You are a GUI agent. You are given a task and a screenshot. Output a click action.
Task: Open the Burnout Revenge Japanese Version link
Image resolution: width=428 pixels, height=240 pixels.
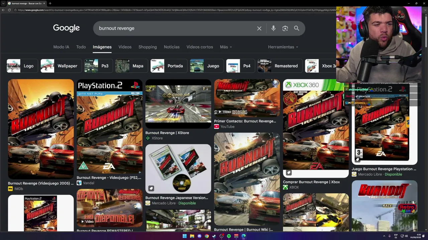pyautogui.click(x=177, y=198)
